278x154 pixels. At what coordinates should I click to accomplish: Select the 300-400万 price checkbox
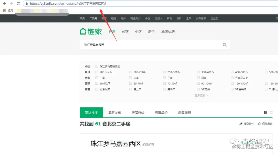[198, 72]
